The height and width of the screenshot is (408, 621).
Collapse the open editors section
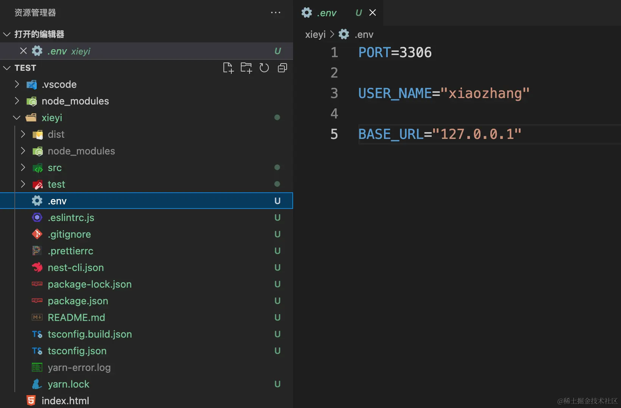pos(7,34)
